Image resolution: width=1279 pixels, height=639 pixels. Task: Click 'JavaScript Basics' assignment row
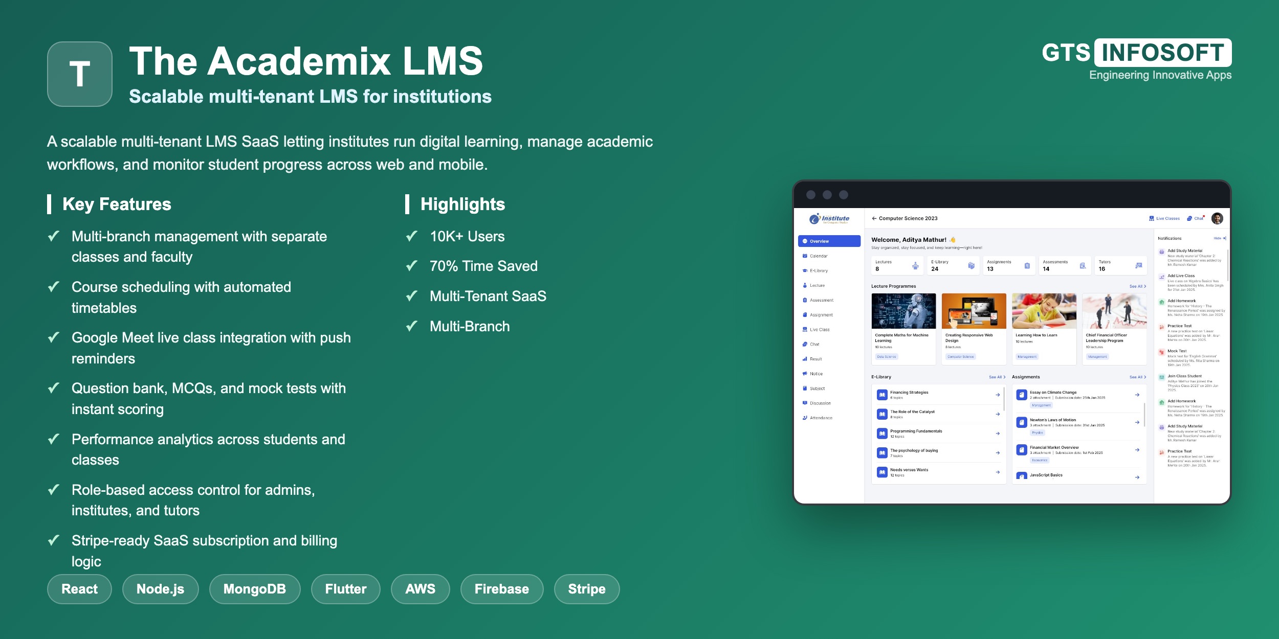[1079, 476]
